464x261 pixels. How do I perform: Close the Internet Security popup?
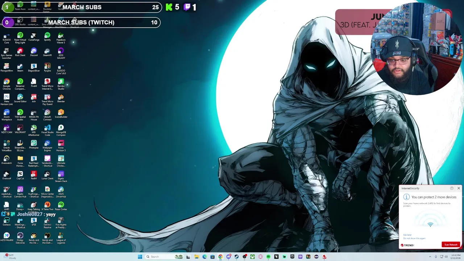[459, 188]
